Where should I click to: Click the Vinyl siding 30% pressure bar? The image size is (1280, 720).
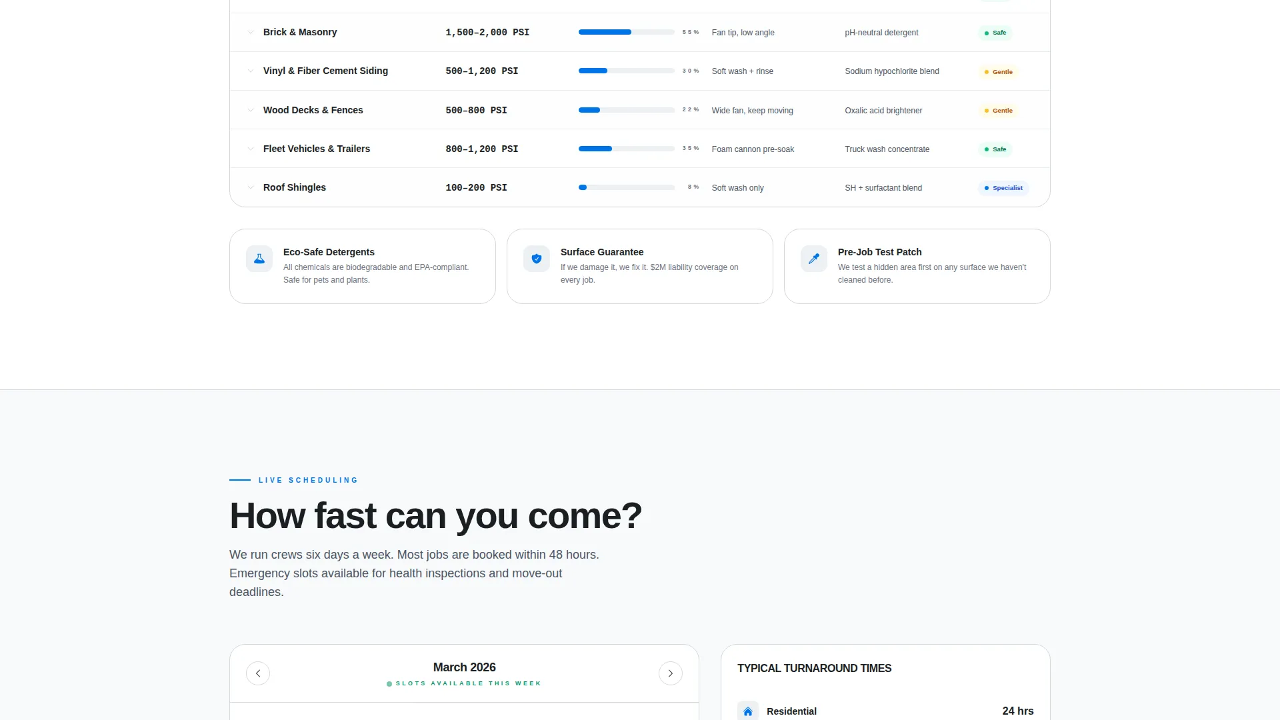[627, 71]
